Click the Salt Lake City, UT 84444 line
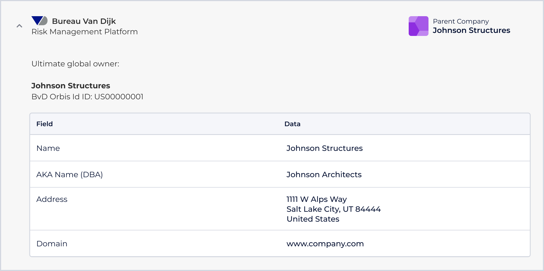 click(x=334, y=209)
